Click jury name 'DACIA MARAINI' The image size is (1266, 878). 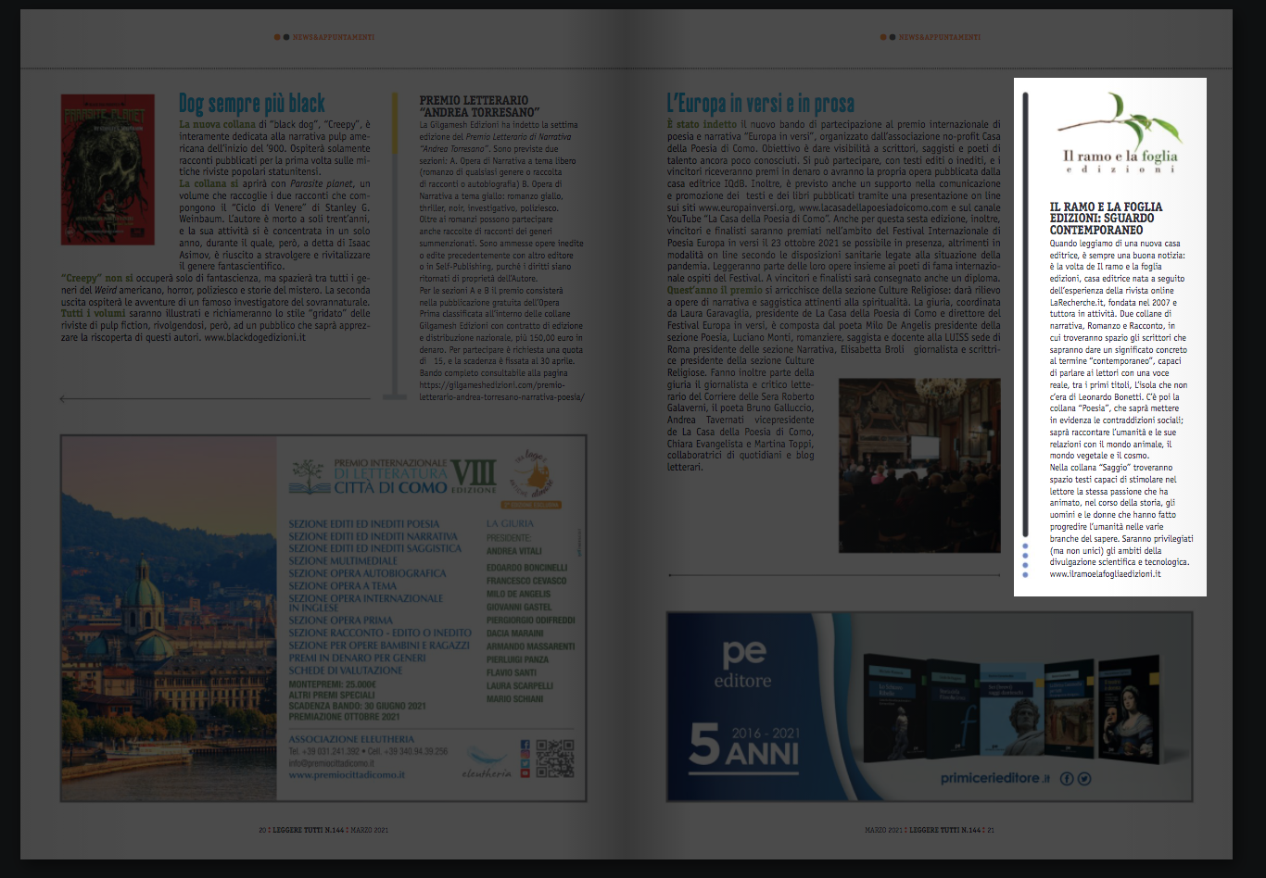517,633
